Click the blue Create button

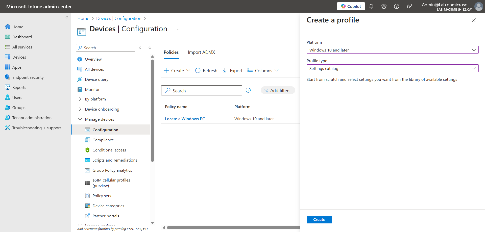coord(319,220)
